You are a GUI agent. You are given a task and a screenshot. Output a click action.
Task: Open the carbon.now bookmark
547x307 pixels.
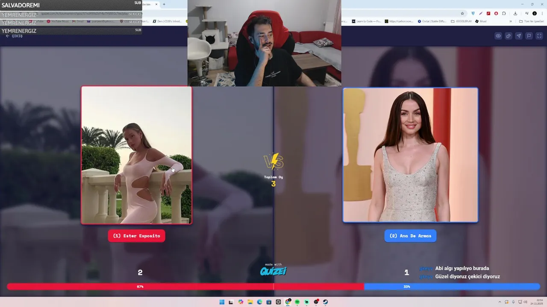(399, 21)
